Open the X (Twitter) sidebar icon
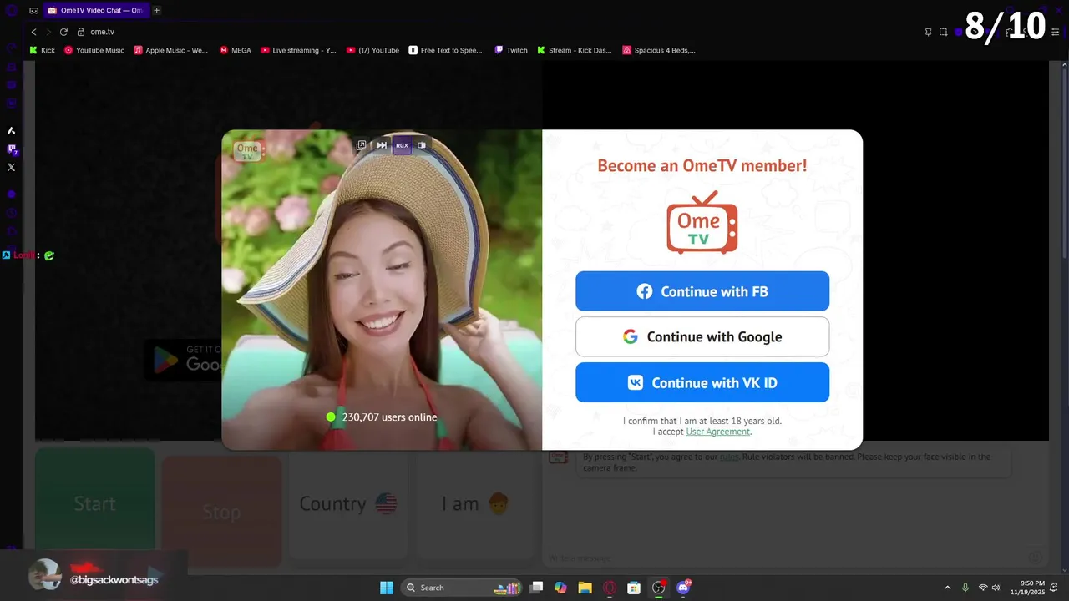Image resolution: width=1069 pixels, height=601 pixels. coord(11,167)
